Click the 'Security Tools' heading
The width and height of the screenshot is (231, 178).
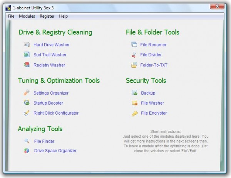coord(146,81)
